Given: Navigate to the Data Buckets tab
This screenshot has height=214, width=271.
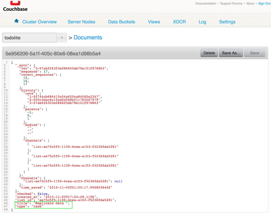Looking at the screenshot, I should [121, 22].
